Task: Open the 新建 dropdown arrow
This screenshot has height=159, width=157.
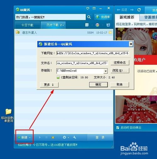Action: pyautogui.click(x=30, y=138)
